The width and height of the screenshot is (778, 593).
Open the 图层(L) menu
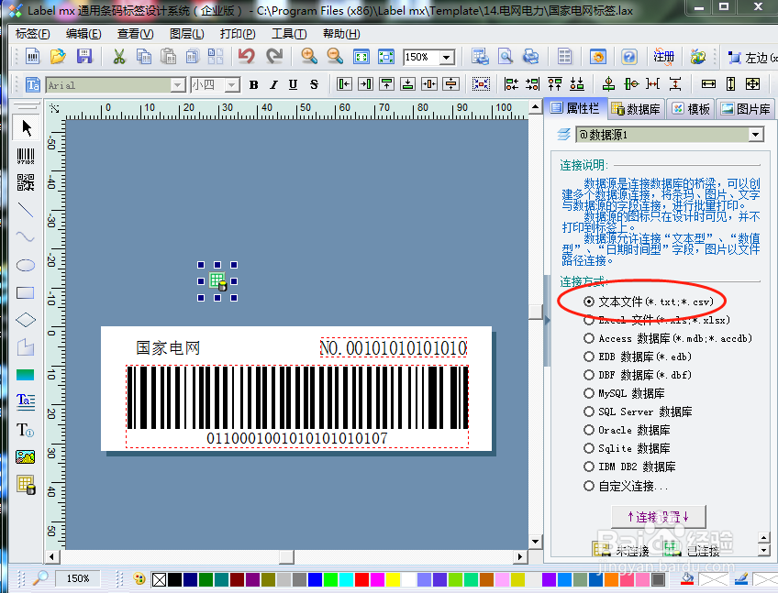click(x=186, y=34)
